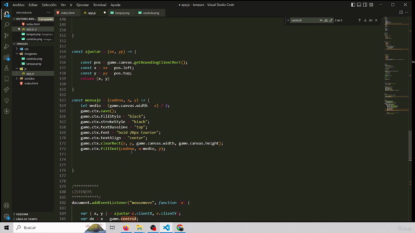Open the lightning bolt extension view
The image size is (415, 233).
click(x=6, y=111)
